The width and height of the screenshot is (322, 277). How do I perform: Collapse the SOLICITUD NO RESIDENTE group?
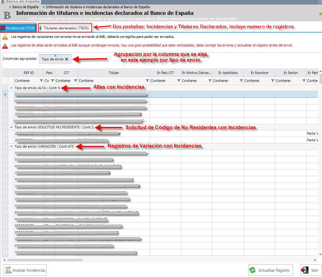coord(11,127)
